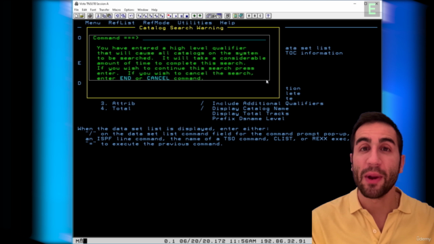This screenshot has height=244, width=434.
Task: Open the Help menu in the window menu bar
Action: pyautogui.click(x=154, y=9)
